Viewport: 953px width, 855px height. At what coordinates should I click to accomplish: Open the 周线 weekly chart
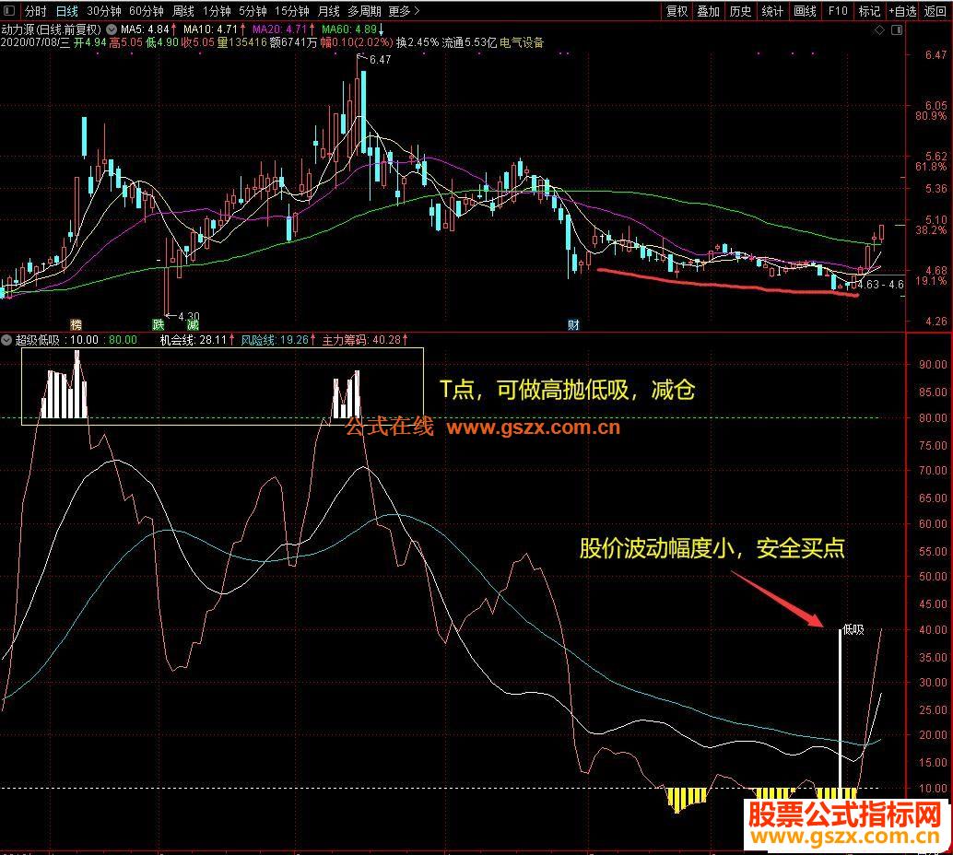click(x=182, y=11)
